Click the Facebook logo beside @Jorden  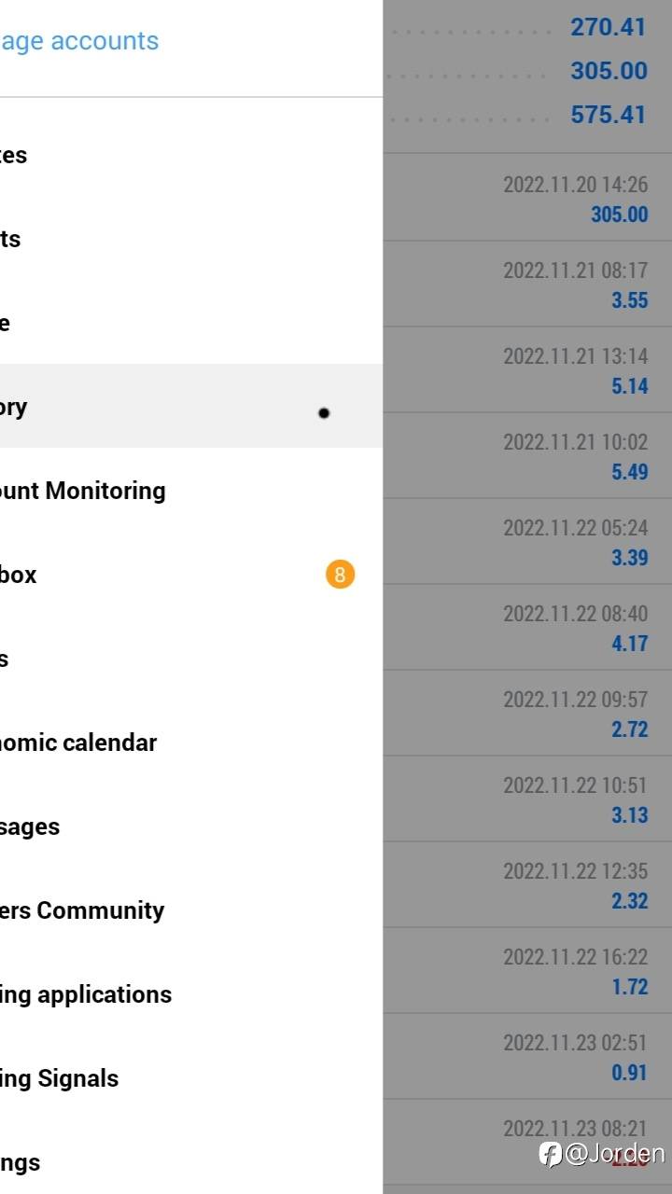[551, 1154]
